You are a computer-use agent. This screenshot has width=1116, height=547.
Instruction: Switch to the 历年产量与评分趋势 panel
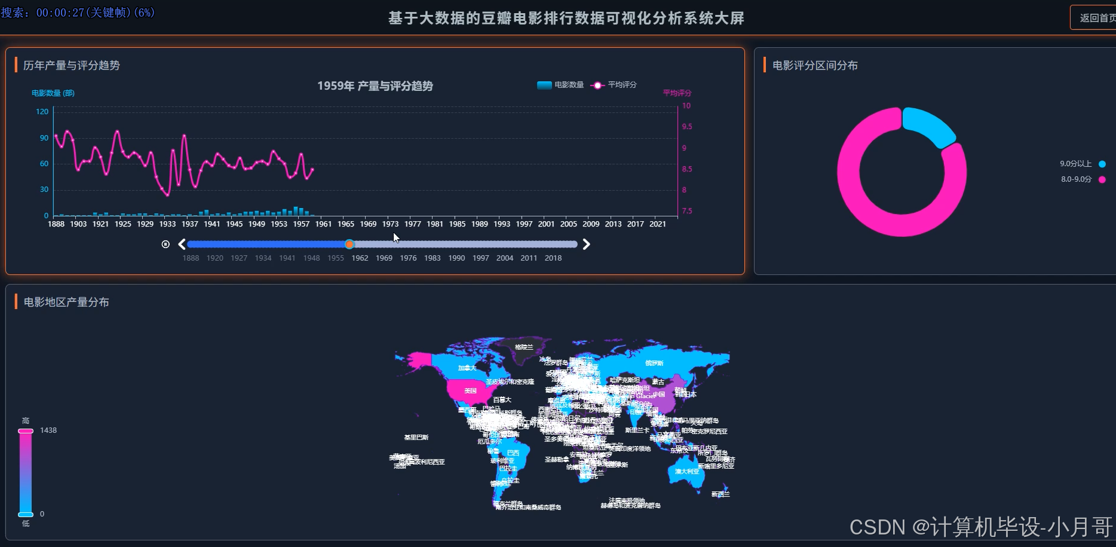(70, 65)
